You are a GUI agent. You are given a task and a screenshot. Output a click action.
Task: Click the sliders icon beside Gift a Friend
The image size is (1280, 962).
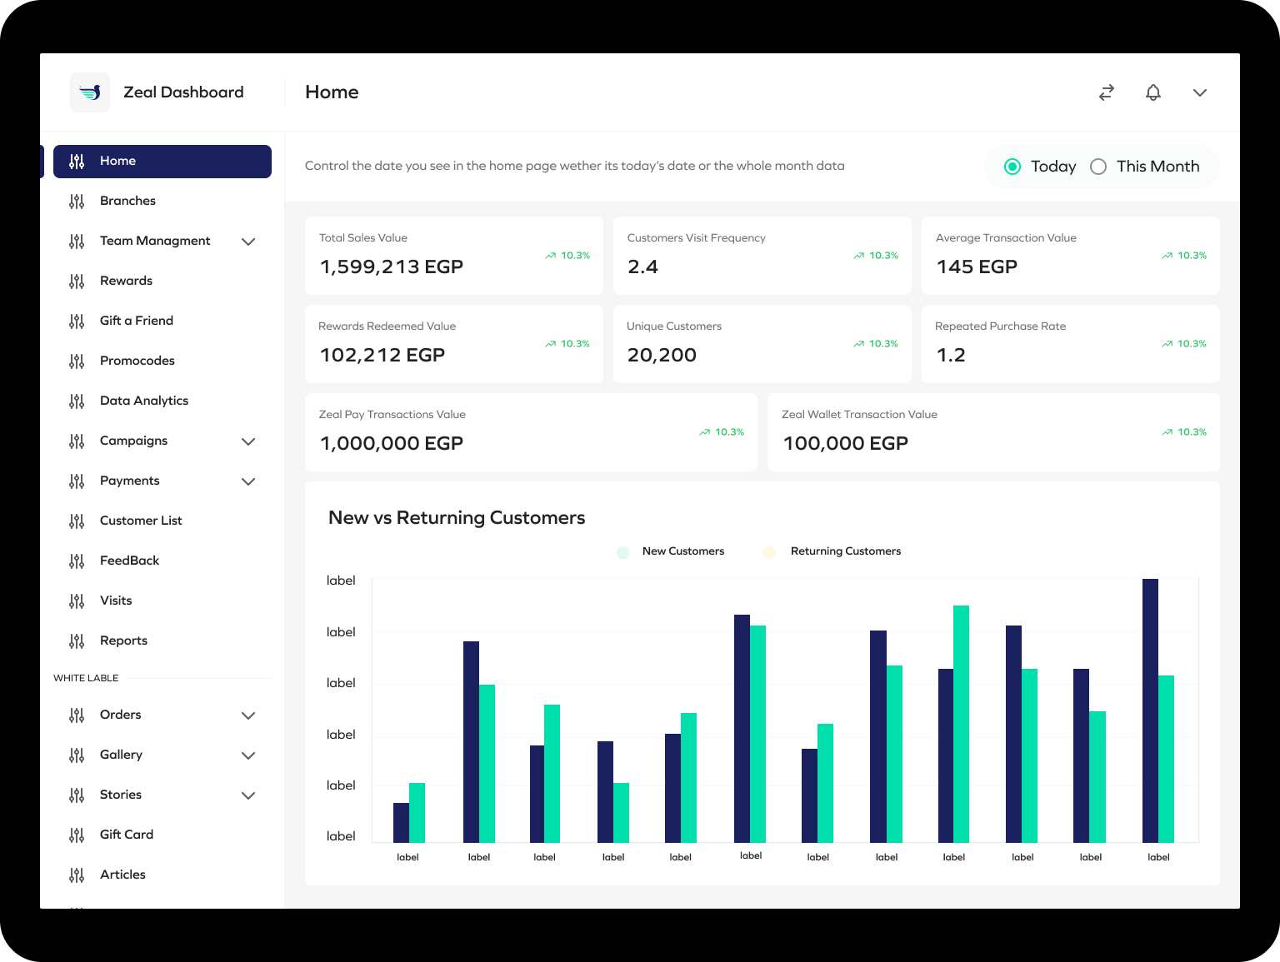tap(77, 321)
